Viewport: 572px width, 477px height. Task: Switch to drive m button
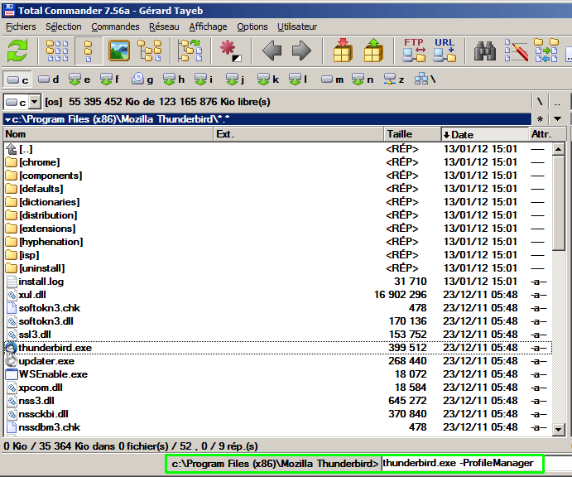click(332, 79)
